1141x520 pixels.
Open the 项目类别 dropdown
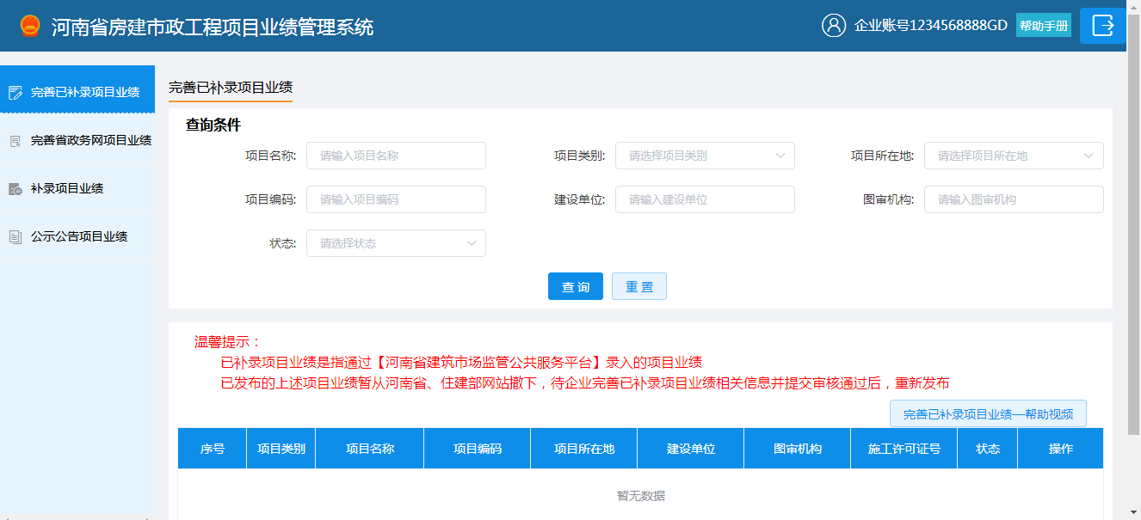pyautogui.click(x=704, y=156)
